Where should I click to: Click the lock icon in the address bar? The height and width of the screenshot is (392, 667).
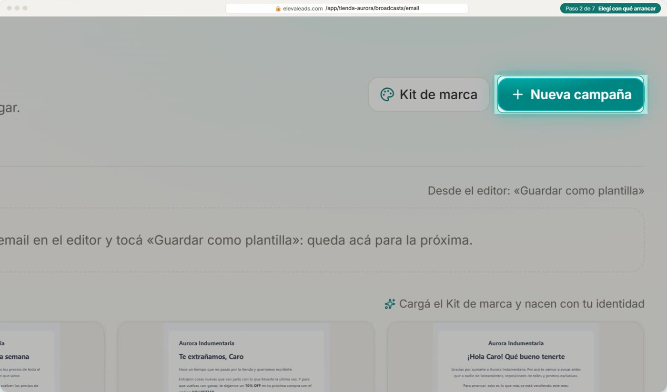278,9
